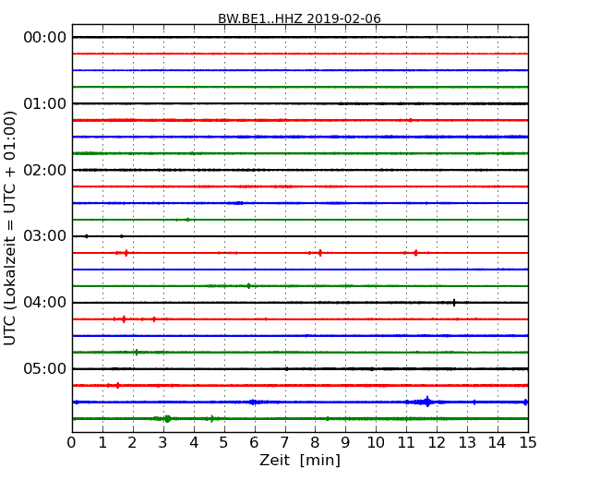Pick the green spike near minute 4.5 on bottom trace
Image resolution: width=600 pixels, height=480 pixels.
[212, 419]
